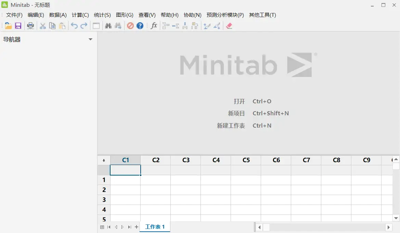Redo the last undone action
This screenshot has height=233, width=400.
(84, 26)
